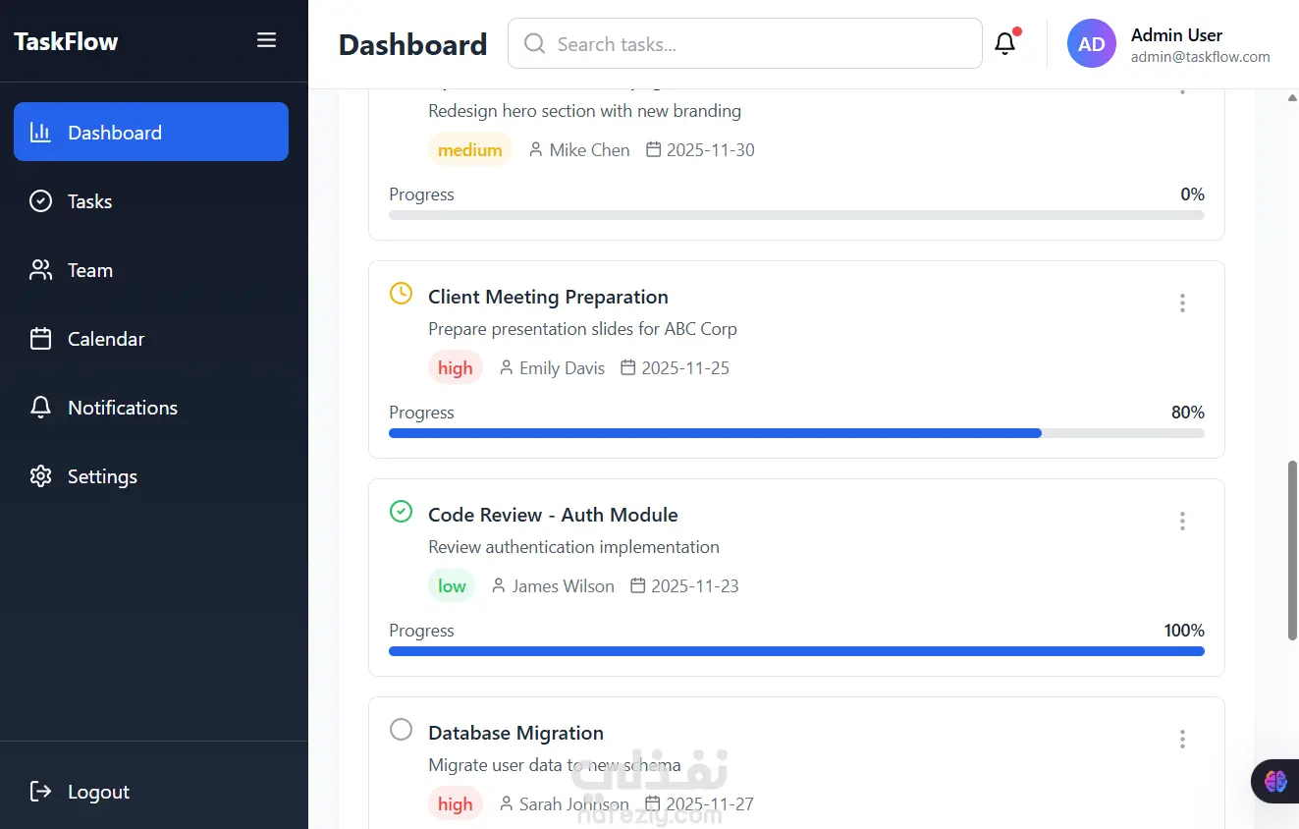Click the high badge on Client Meeting Preparation
This screenshot has height=829, width=1299.
[456, 368]
